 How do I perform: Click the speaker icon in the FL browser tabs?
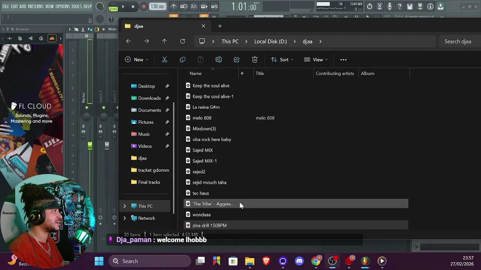(x=31, y=38)
